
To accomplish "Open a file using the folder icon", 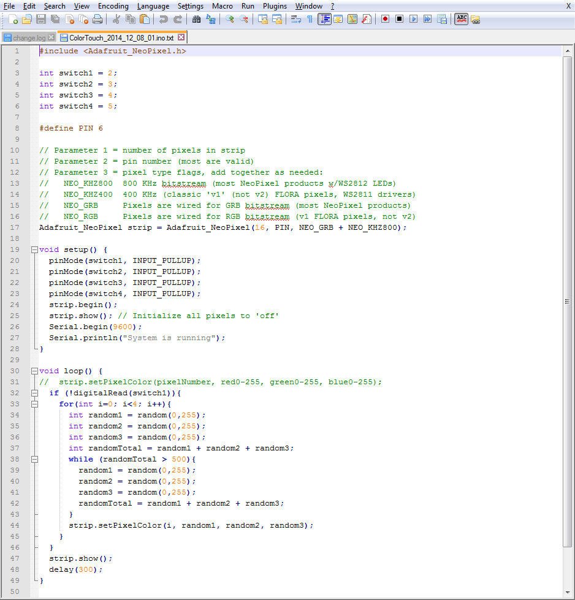I will coord(27,19).
